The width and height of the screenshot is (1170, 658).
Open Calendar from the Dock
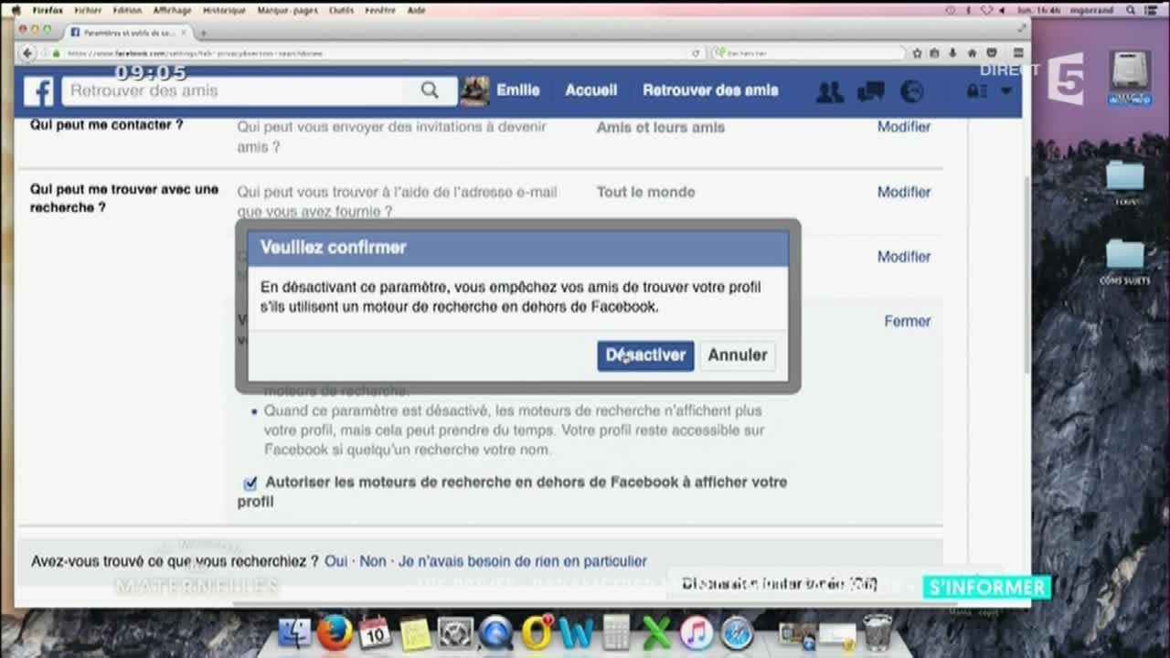[x=375, y=633]
